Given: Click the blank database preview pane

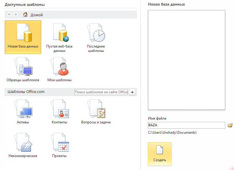Looking at the screenshot, I should (186, 60).
